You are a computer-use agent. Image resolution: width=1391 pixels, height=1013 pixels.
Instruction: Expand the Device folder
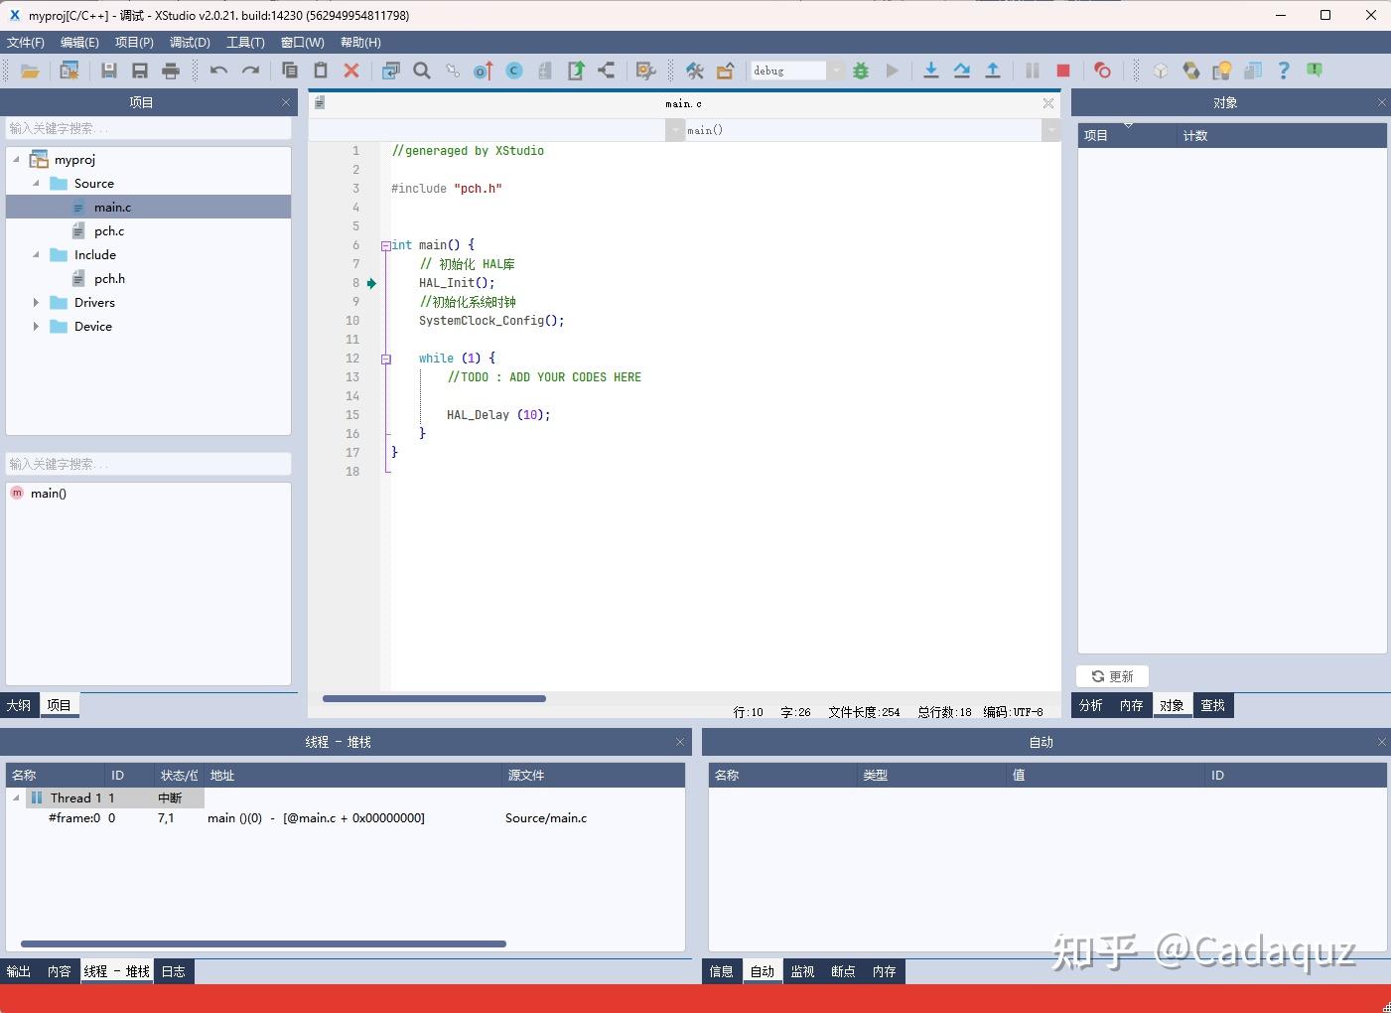click(36, 326)
